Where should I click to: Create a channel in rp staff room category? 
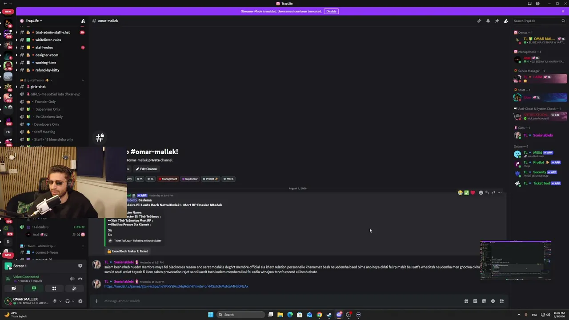[83, 80]
